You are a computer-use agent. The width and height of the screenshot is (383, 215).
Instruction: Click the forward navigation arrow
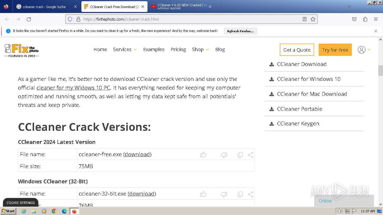[18, 19]
